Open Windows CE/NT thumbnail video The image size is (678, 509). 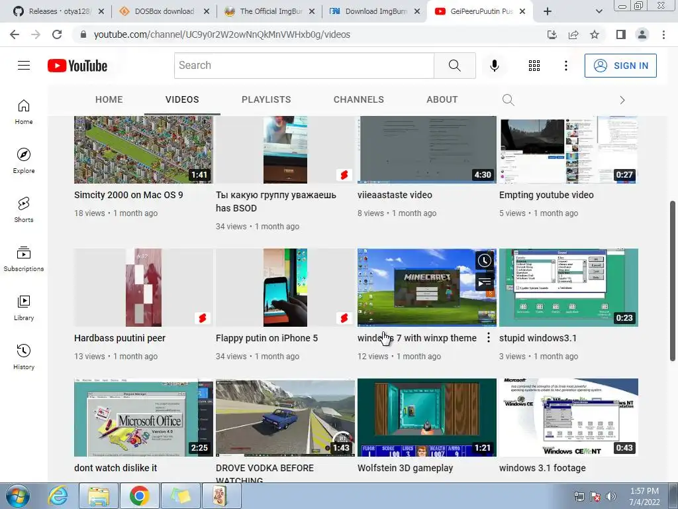pos(569,418)
